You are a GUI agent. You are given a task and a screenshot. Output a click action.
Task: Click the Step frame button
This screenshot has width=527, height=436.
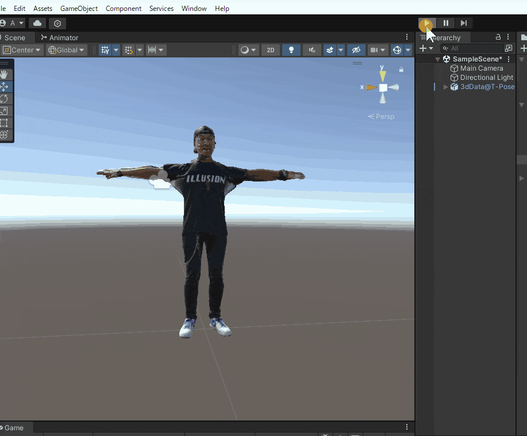tap(464, 23)
